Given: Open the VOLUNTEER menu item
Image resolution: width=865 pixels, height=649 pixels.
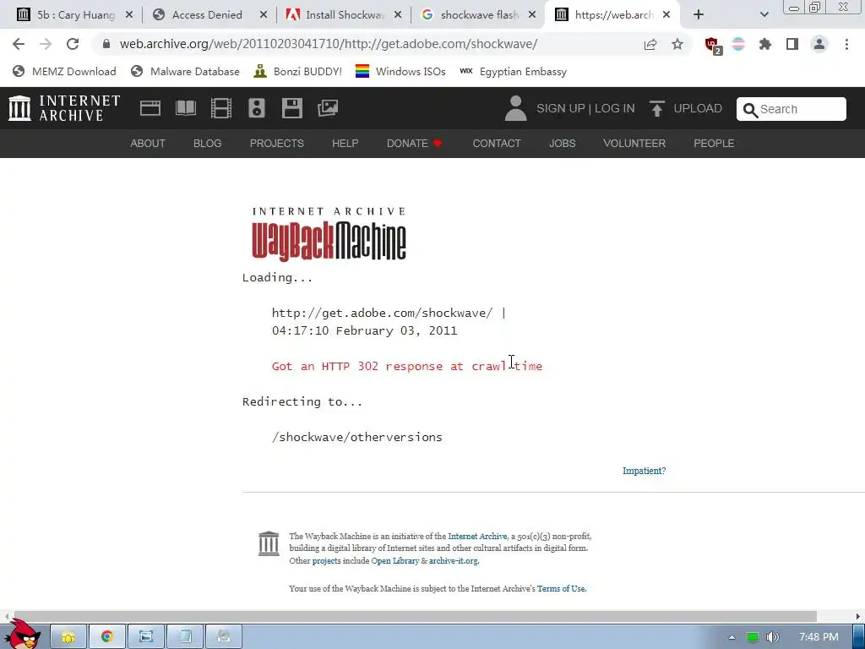Looking at the screenshot, I should (x=634, y=144).
